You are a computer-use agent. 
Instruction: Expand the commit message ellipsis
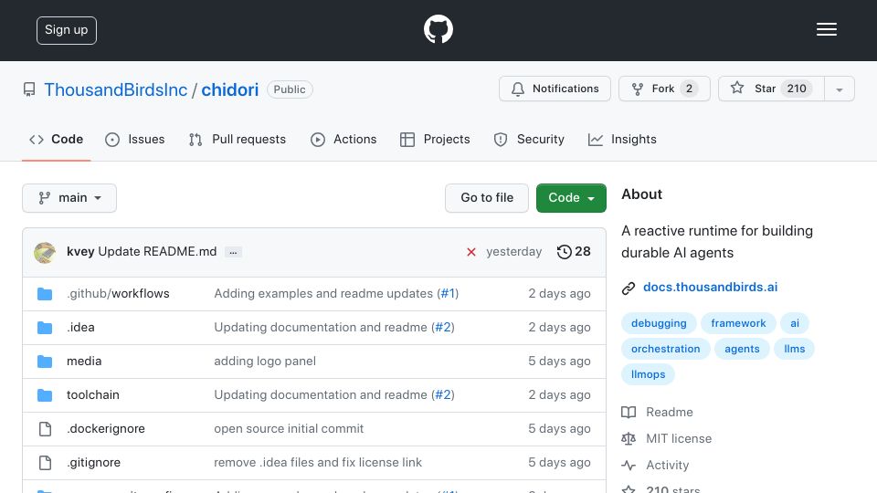point(233,252)
